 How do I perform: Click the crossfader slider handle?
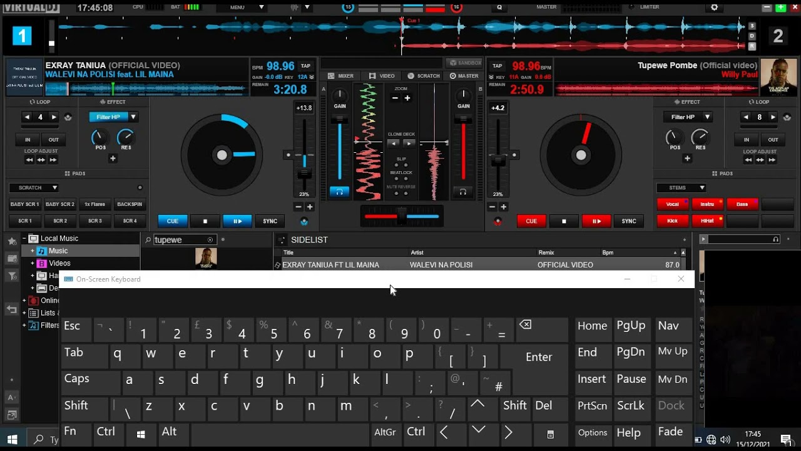click(401, 216)
